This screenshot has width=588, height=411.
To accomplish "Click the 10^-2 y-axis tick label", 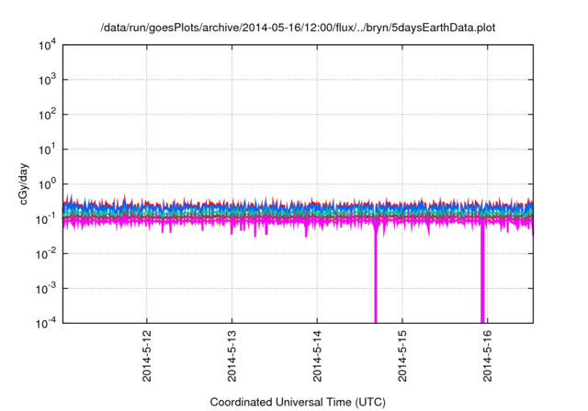I will pyautogui.click(x=46, y=254).
